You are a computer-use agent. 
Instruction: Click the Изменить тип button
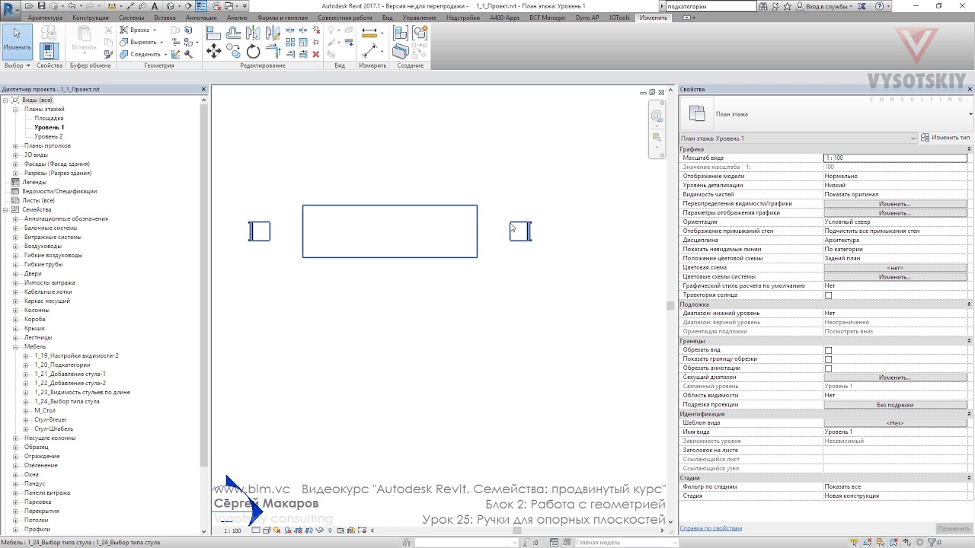click(945, 138)
